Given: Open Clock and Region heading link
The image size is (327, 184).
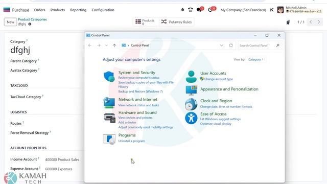Looking at the screenshot, I should 216,101.
